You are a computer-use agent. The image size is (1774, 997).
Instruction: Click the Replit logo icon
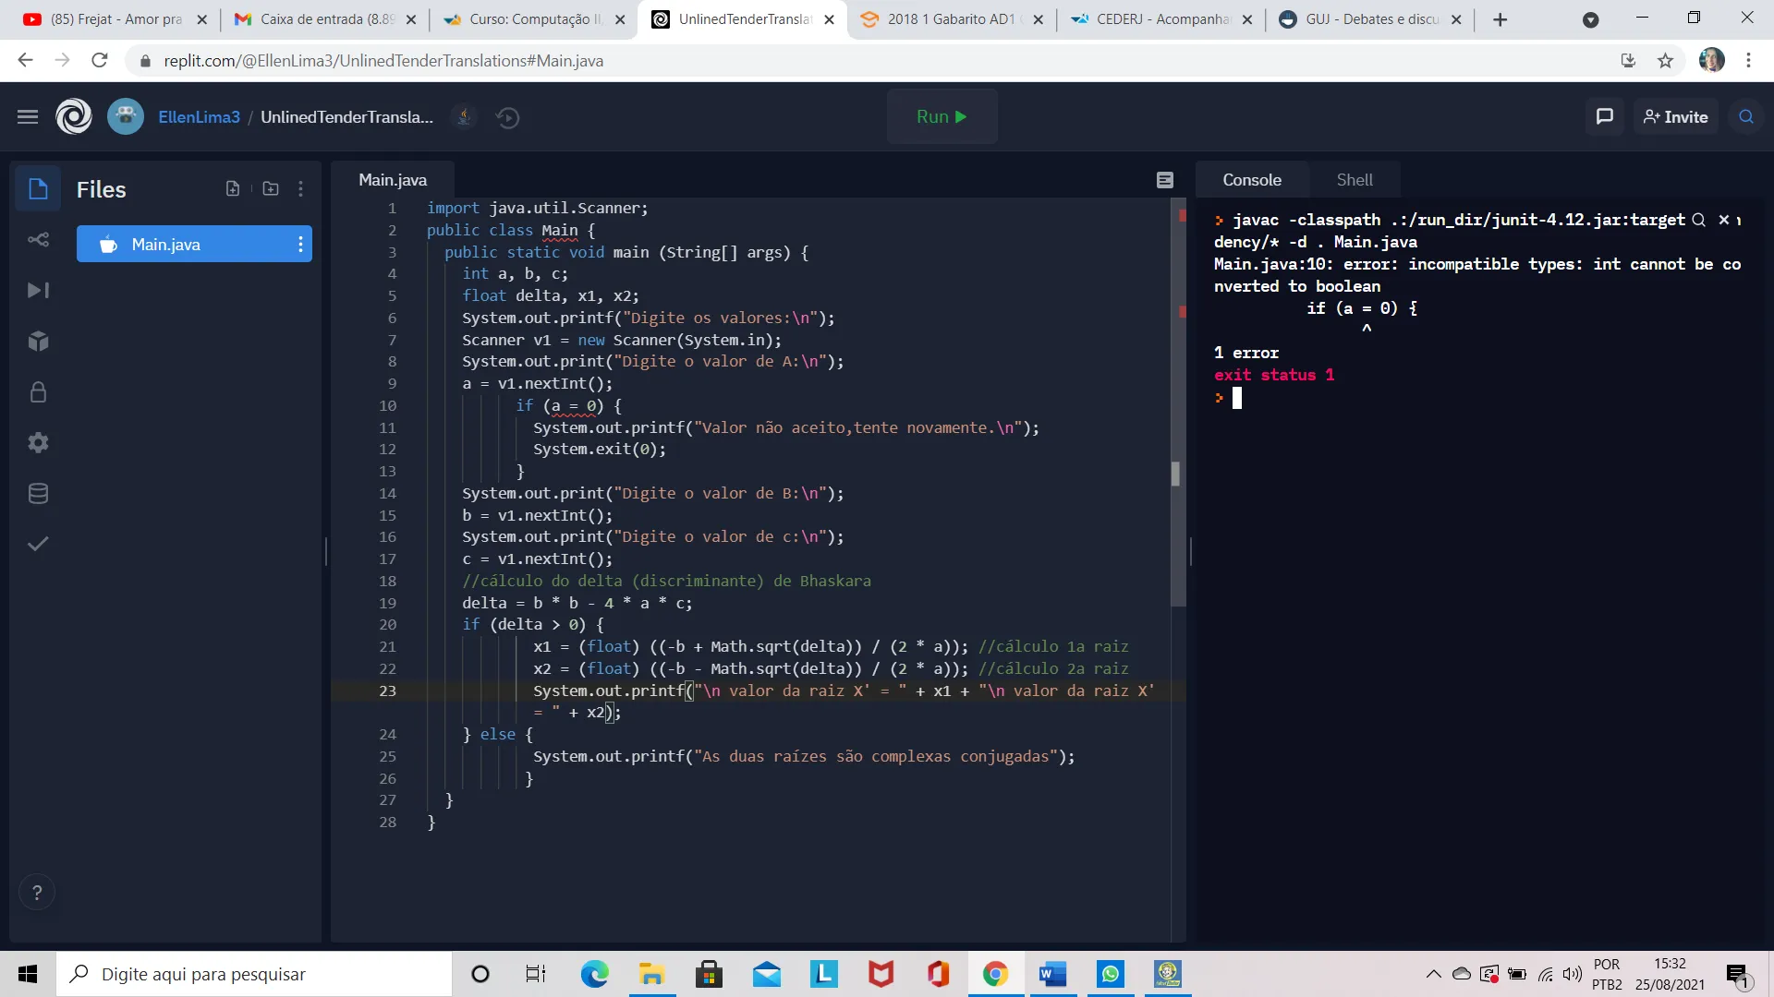(74, 117)
